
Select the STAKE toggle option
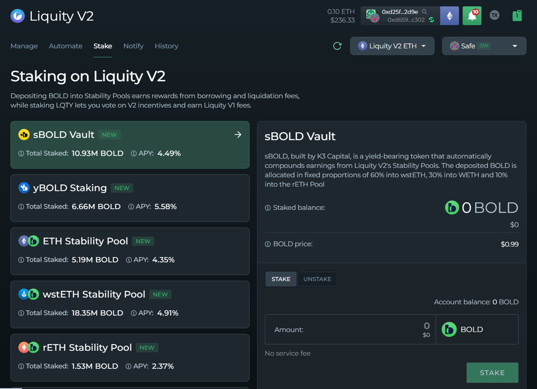coord(281,279)
